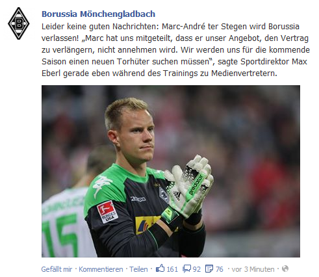
Task: Open the 92 comments count
Action: click(x=197, y=269)
